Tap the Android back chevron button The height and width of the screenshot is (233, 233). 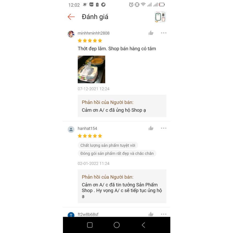(x=143, y=225)
